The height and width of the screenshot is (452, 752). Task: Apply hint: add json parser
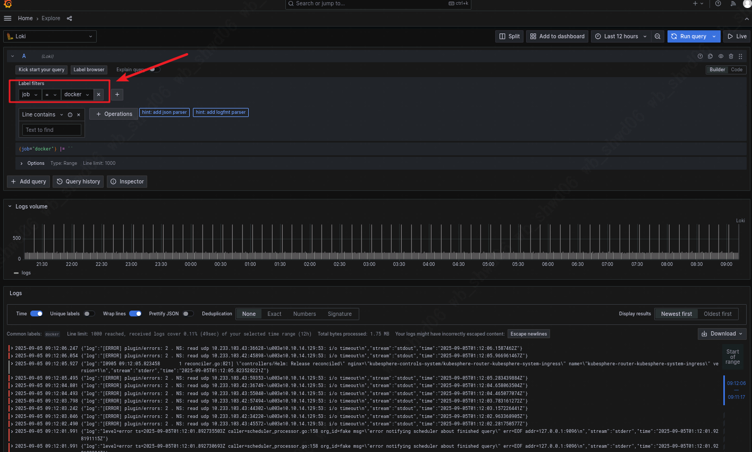[165, 112]
